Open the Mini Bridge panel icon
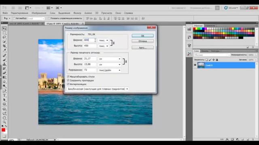 pos(189,29)
